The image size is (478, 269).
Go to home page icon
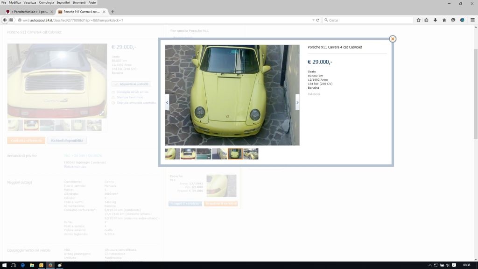pyautogui.click(x=444, y=20)
